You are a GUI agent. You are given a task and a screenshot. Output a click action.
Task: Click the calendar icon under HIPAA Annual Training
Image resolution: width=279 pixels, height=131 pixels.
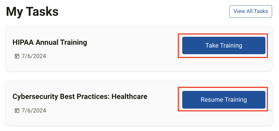17,56
